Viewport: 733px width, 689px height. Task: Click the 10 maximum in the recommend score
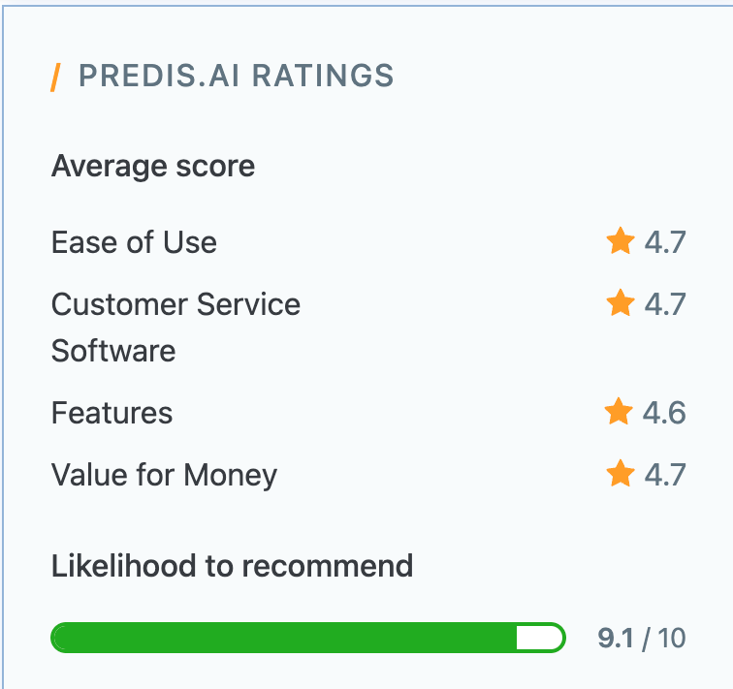pos(672,639)
